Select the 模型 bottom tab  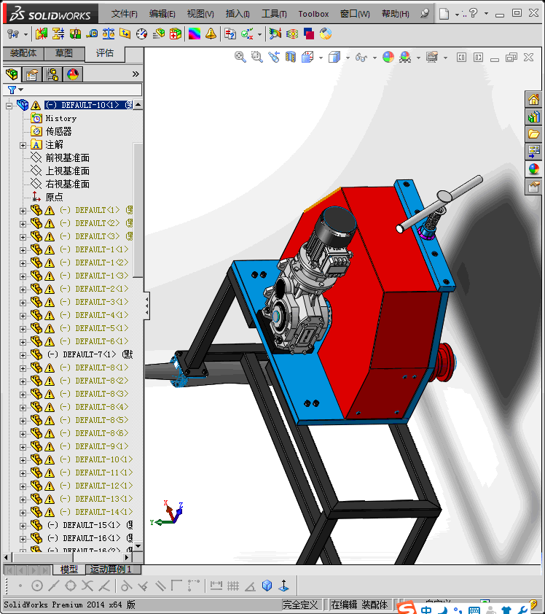pos(69,570)
